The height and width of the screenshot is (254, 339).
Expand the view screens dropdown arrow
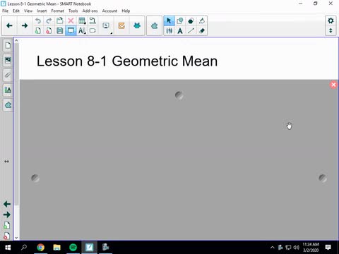point(112,33)
